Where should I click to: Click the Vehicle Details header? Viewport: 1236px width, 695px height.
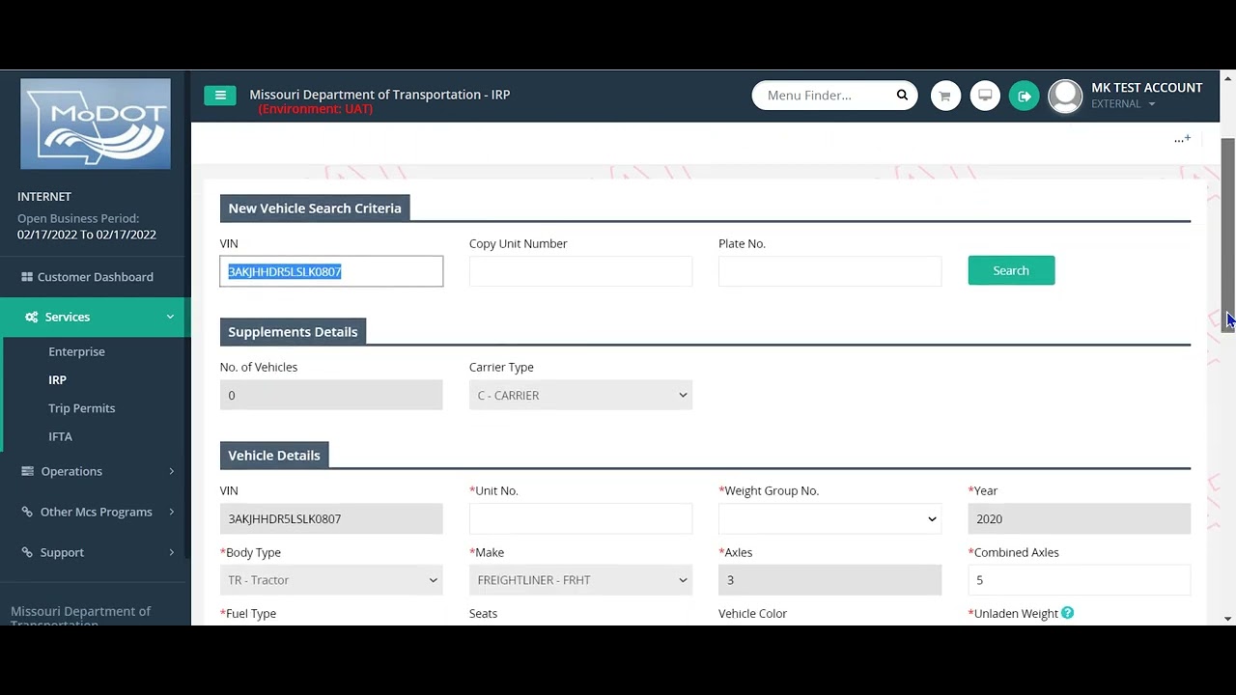(x=274, y=455)
